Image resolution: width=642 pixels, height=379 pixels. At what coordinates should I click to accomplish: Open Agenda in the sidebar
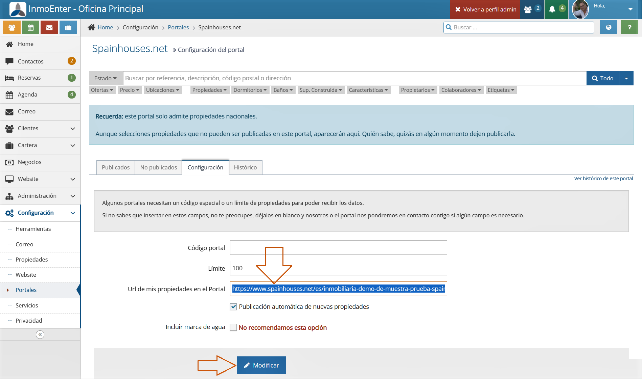click(40, 95)
